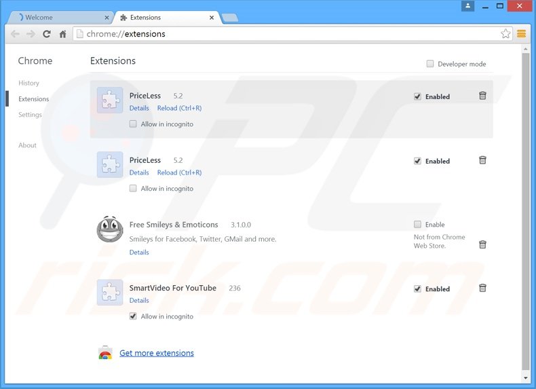
Task: Remove SmartVideo For YouTube via trash icon
Action: coord(482,288)
